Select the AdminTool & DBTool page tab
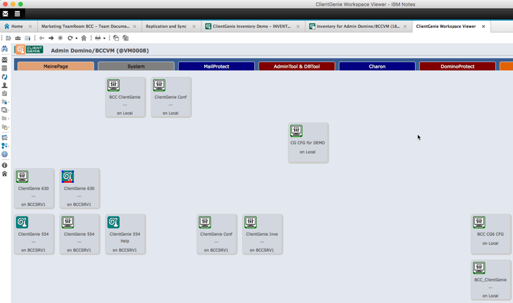Viewport: 513px width, 303px height. click(x=297, y=66)
